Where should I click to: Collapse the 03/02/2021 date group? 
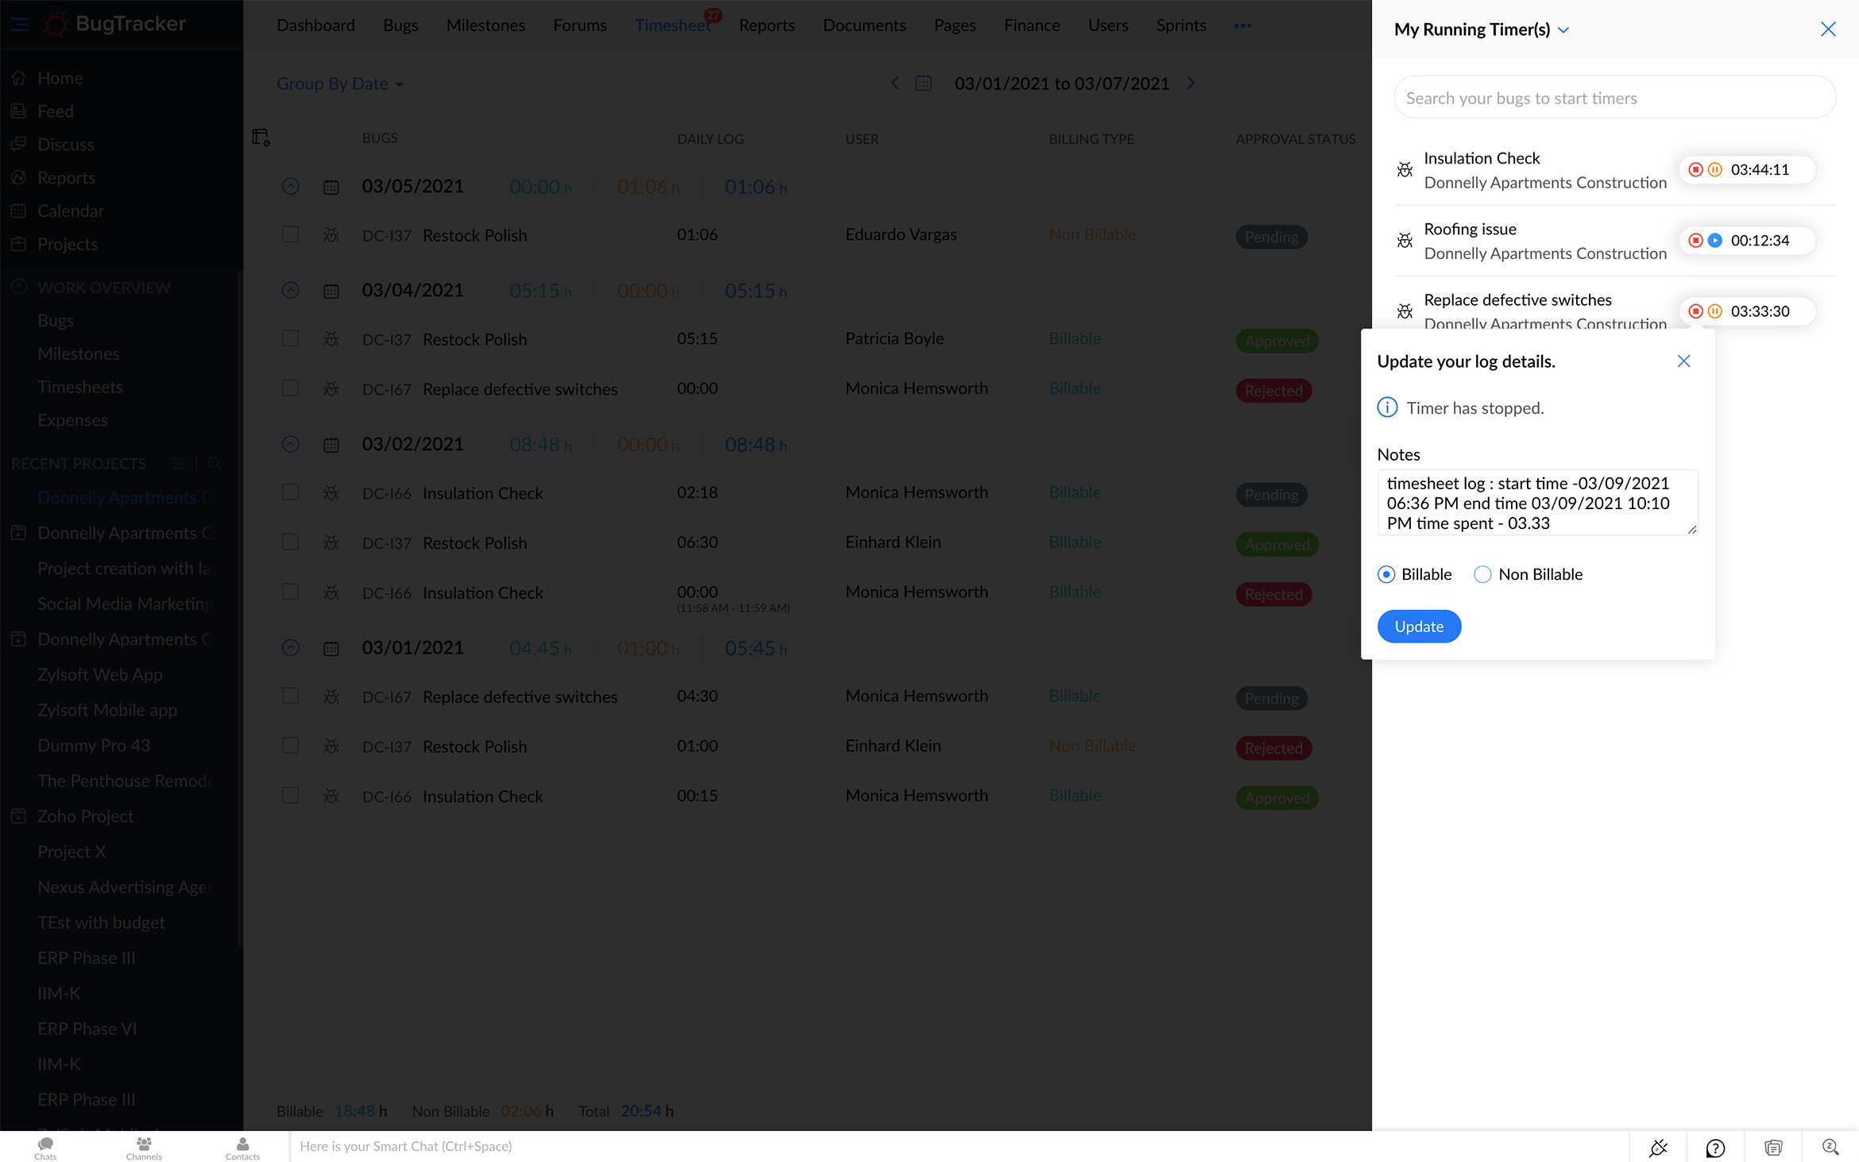point(291,444)
